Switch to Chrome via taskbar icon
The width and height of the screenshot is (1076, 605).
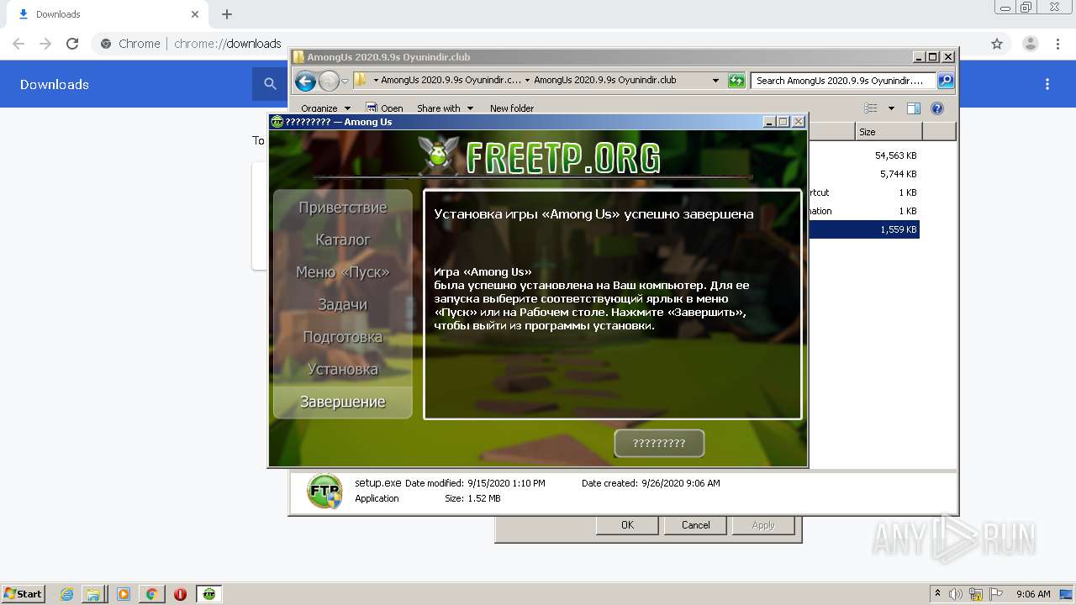[x=151, y=594]
